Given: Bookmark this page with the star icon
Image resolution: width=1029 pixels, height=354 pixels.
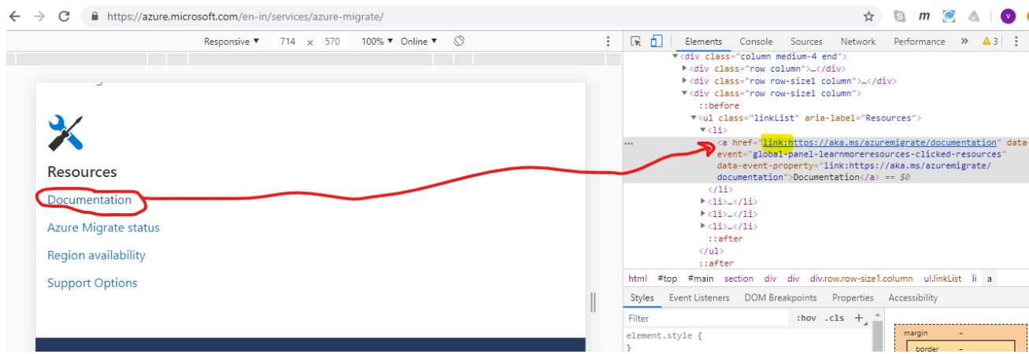Looking at the screenshot, I should (x=868, y=16).
